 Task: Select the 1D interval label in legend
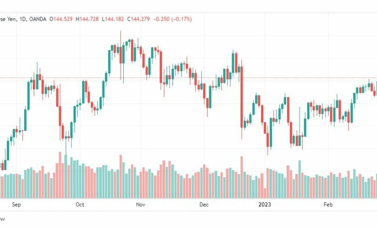pyautogui.click(x=23, y=19)
